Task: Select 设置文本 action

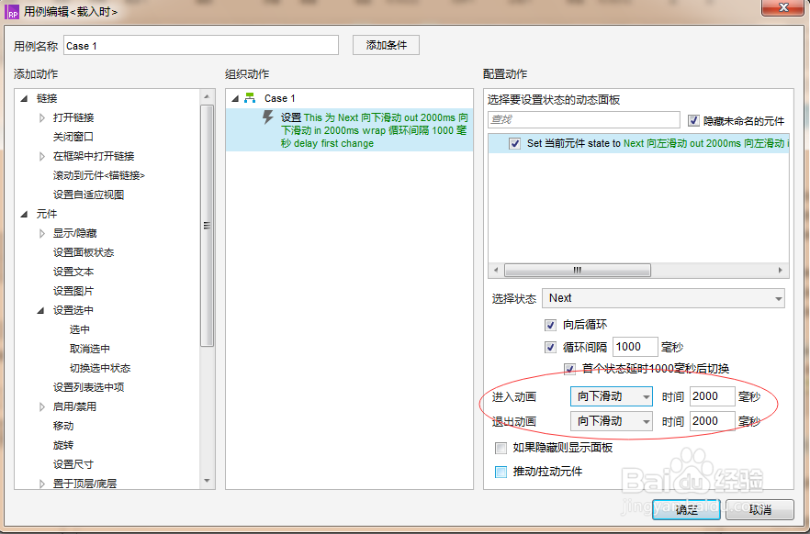Action: point(73,272)
